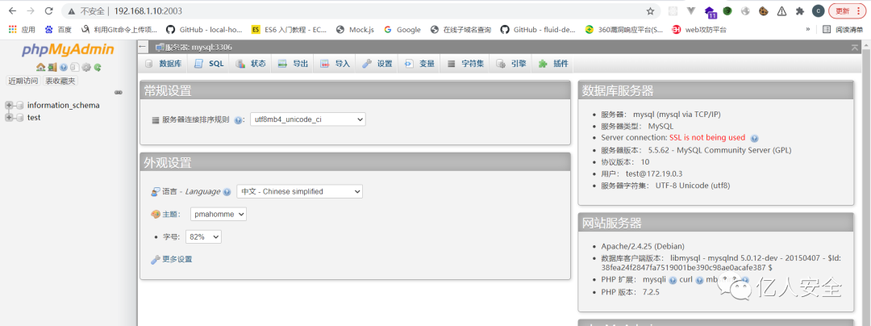Image resolution: width=871 pixels, height=326 pixels.
Task: Click the log out door icon
Action: click(52, 67)
